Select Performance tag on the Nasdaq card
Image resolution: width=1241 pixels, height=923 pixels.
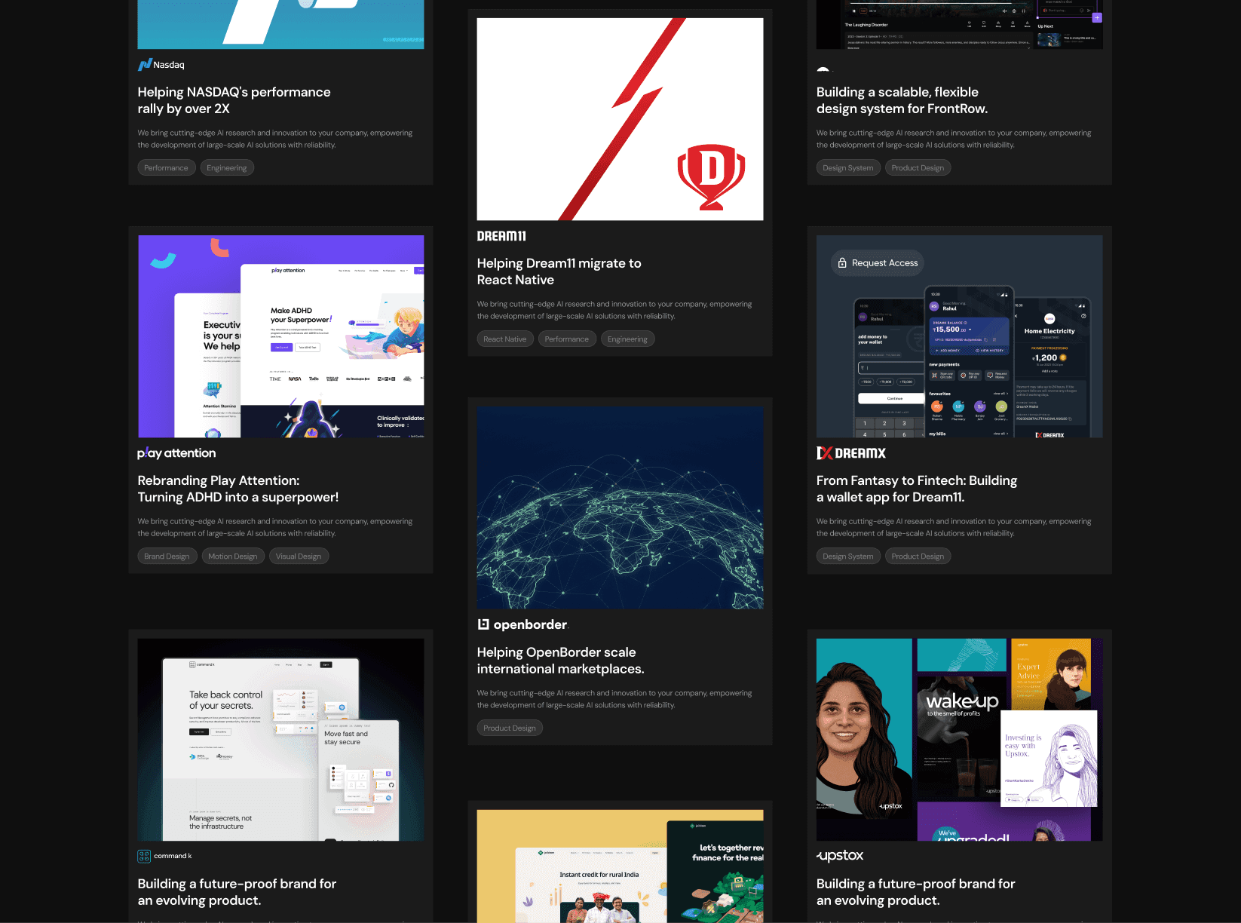click(166, 168)
